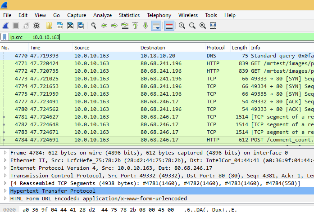Open the Analyze menu

[103, 15]
